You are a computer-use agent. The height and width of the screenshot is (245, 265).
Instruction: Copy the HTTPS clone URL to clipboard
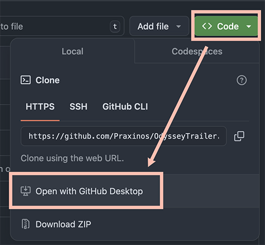[239, 136]
